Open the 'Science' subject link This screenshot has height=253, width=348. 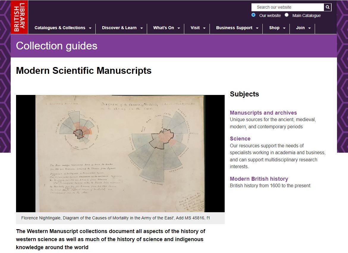(x=240, y=139)
